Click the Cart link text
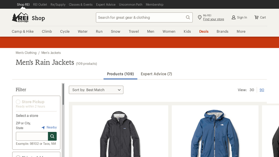 click(x=263, y=17)
